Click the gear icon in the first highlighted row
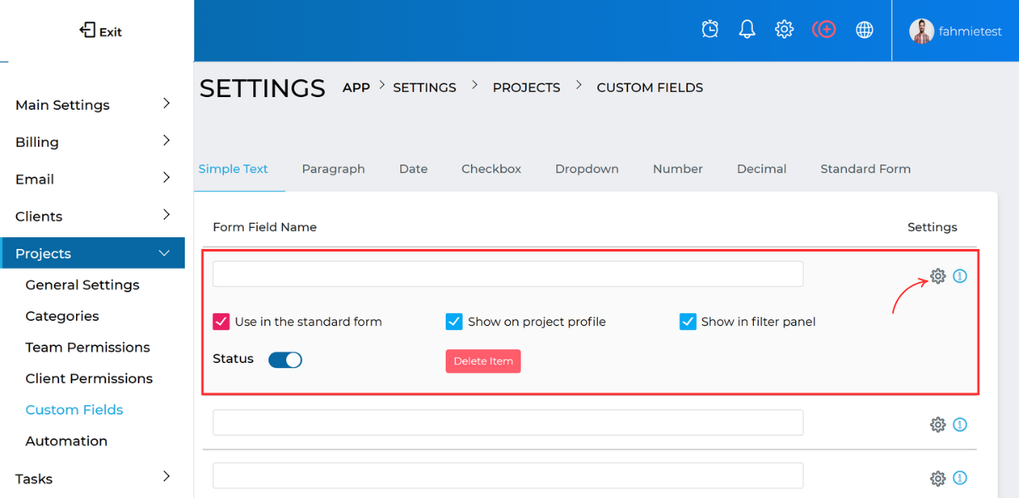Viewport: 1019px width, 498px height. 938,276
